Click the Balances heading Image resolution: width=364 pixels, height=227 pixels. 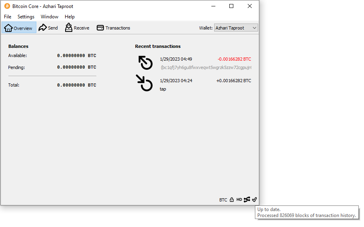coord(18,46)
